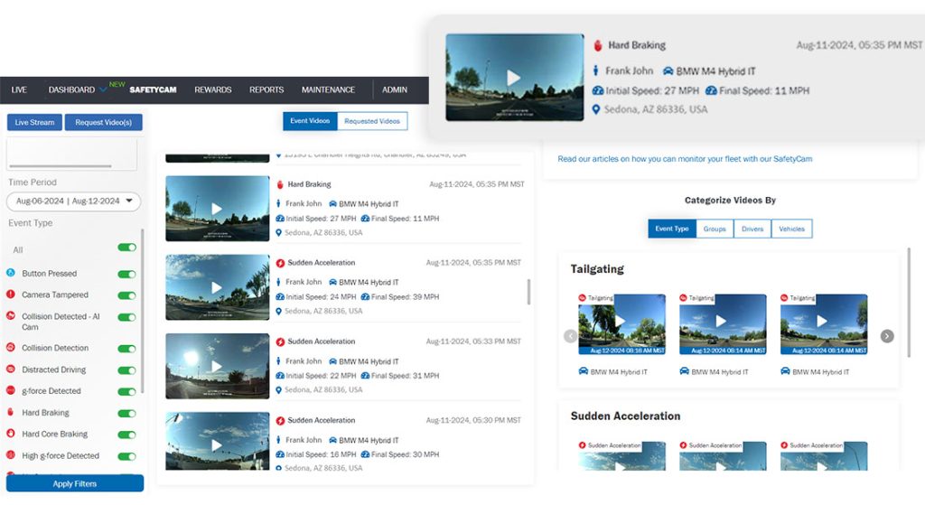Switch to Requested Videos tab
Viewport: 925px width, 505px height.
371,121
